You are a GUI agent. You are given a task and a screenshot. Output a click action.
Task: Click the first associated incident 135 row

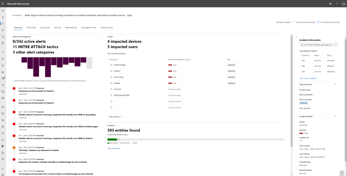[x=319, y=60]
